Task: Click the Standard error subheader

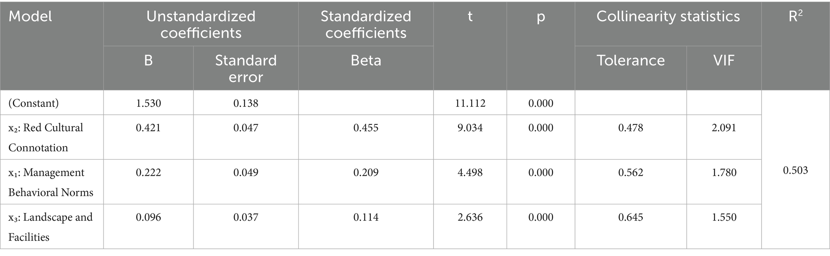Action: coord(246,68)
